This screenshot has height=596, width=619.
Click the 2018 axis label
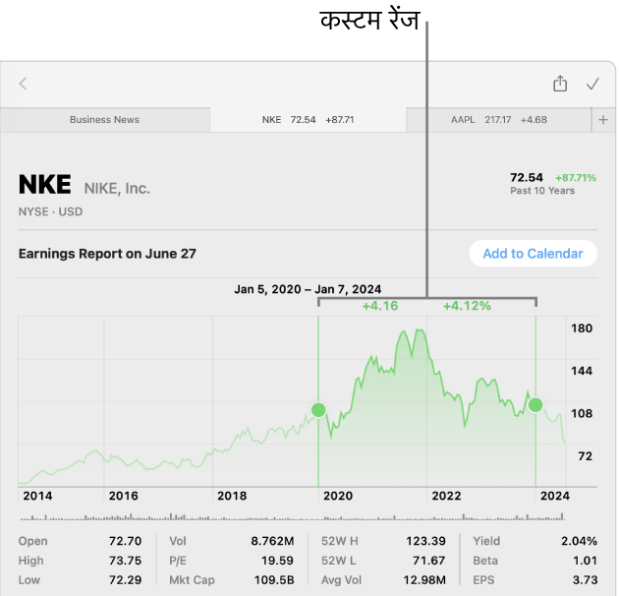[232, 496]
